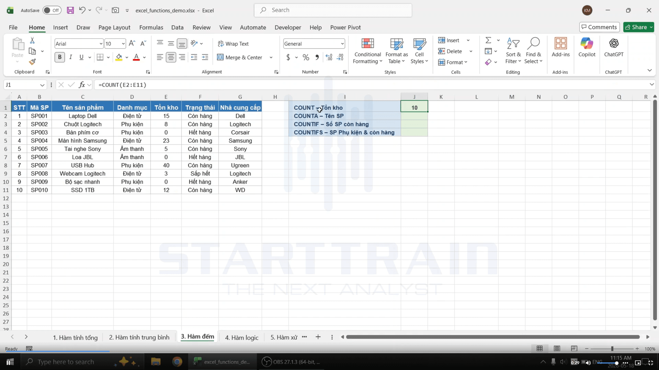Switch to sheet 4. Hàm logic
Image resolution: width=659 pixels, height=370 pixels.
pos(241,337)
